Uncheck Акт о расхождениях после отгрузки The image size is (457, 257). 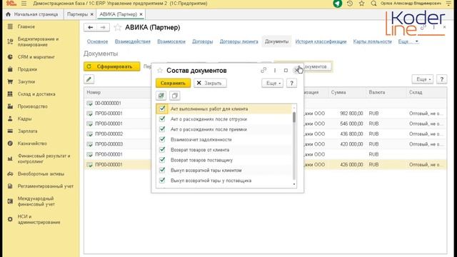[x=162, y=119]
